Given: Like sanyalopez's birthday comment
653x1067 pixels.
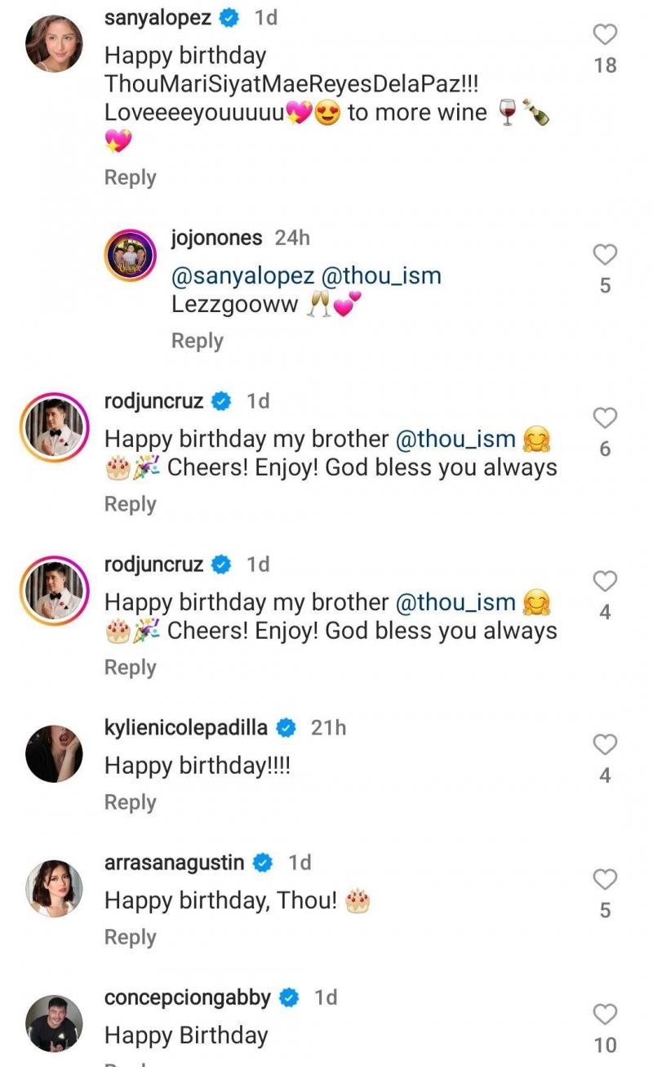Looking at the screenshot, I should click(605, 35).
